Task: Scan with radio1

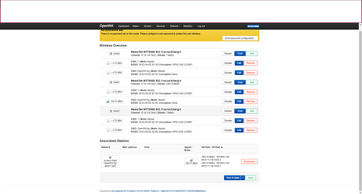Action: click(240, 82)
